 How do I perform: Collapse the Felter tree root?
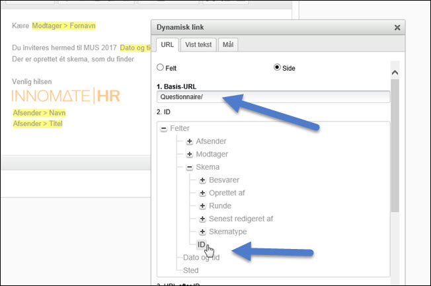coord(163,128)
